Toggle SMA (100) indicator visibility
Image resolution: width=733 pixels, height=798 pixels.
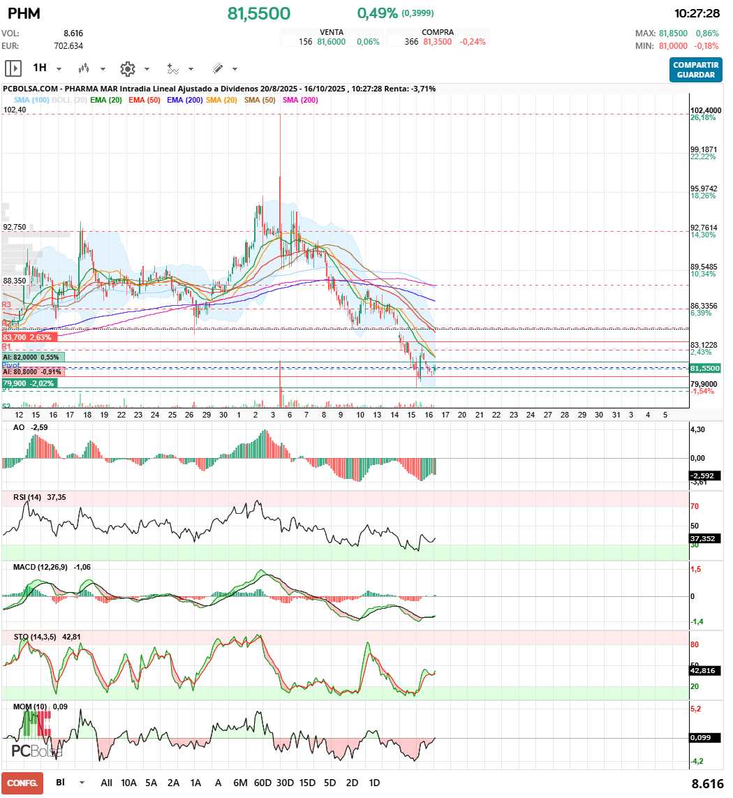31,101
